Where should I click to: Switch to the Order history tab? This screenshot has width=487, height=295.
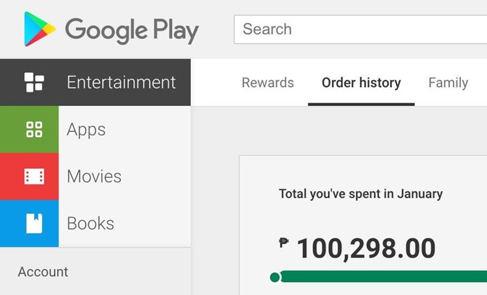click(x=361, y=83)
